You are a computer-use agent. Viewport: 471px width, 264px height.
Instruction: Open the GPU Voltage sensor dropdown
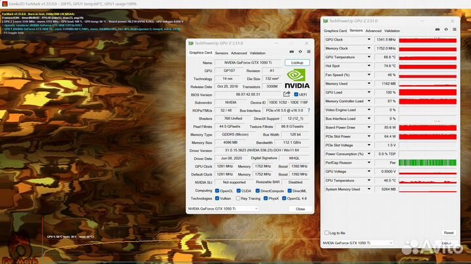pos(369,171)
